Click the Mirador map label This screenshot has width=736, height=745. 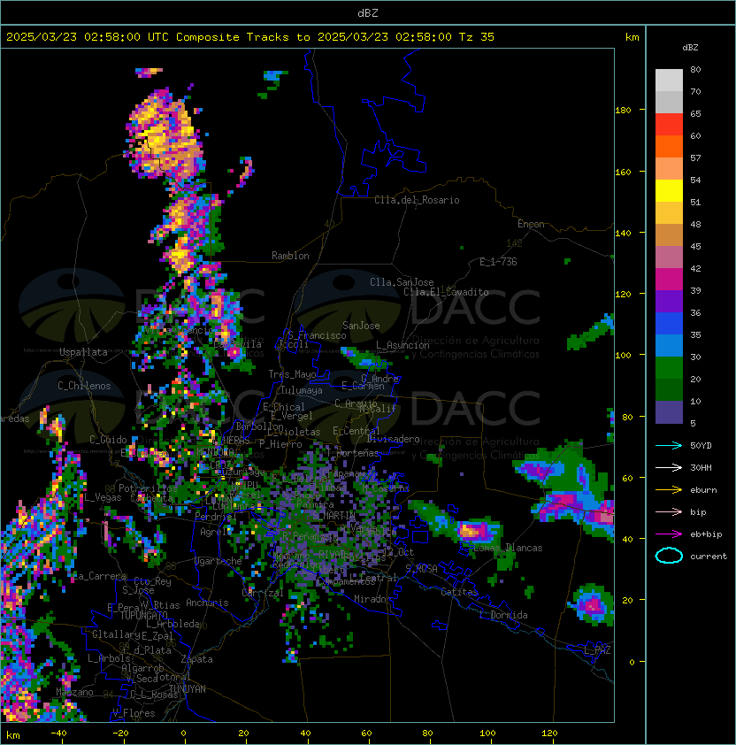[373, 599]
